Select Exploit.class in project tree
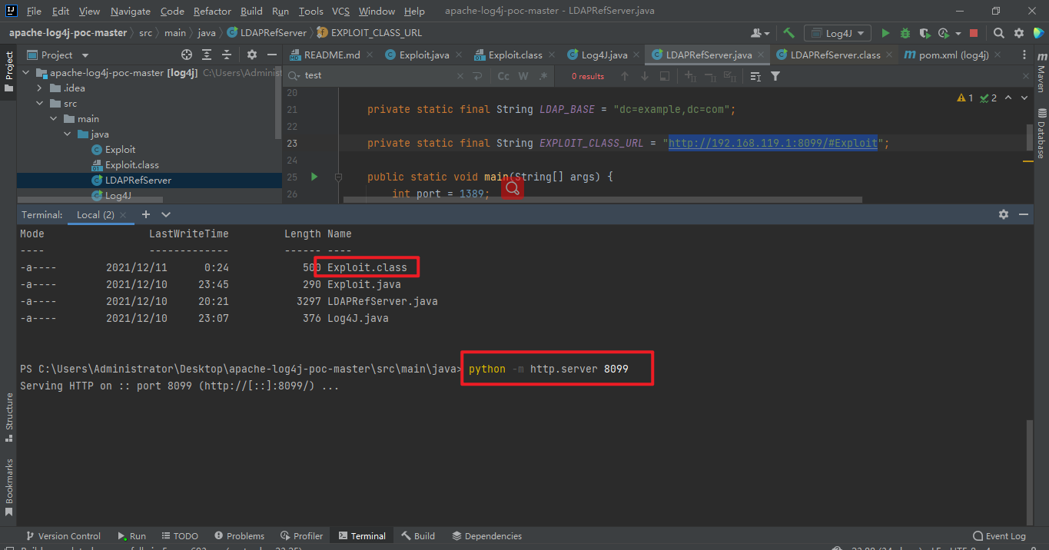The image size is (1049, 550). coord(132,165)
